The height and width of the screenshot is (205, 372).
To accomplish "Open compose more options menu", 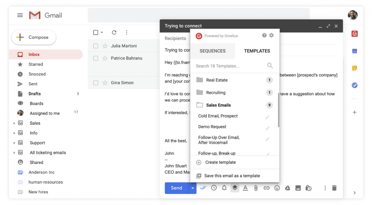I will point(325,188).
